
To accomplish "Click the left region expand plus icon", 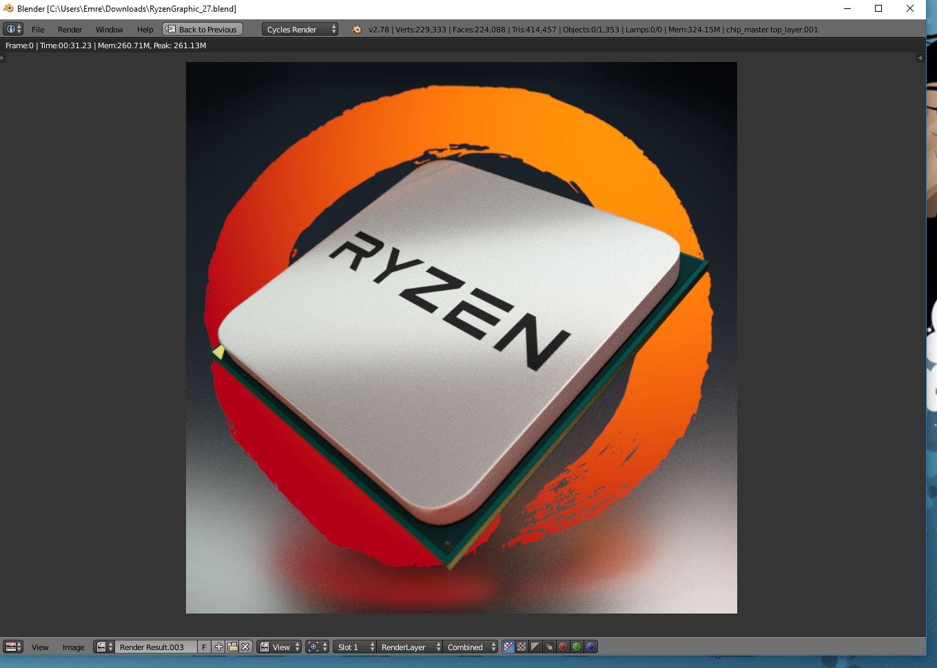I will tap(2, 58).
